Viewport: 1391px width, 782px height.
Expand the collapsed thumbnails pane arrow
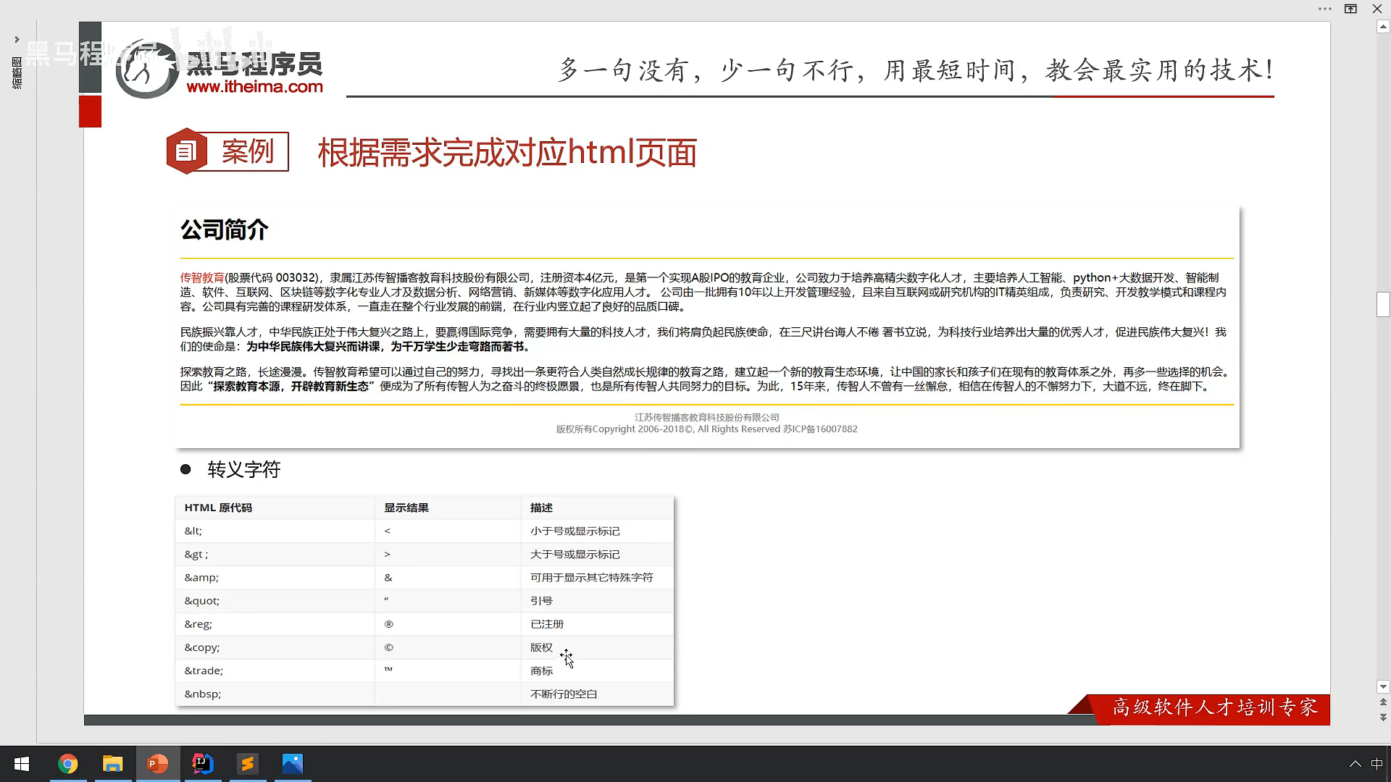coord(17,39)
